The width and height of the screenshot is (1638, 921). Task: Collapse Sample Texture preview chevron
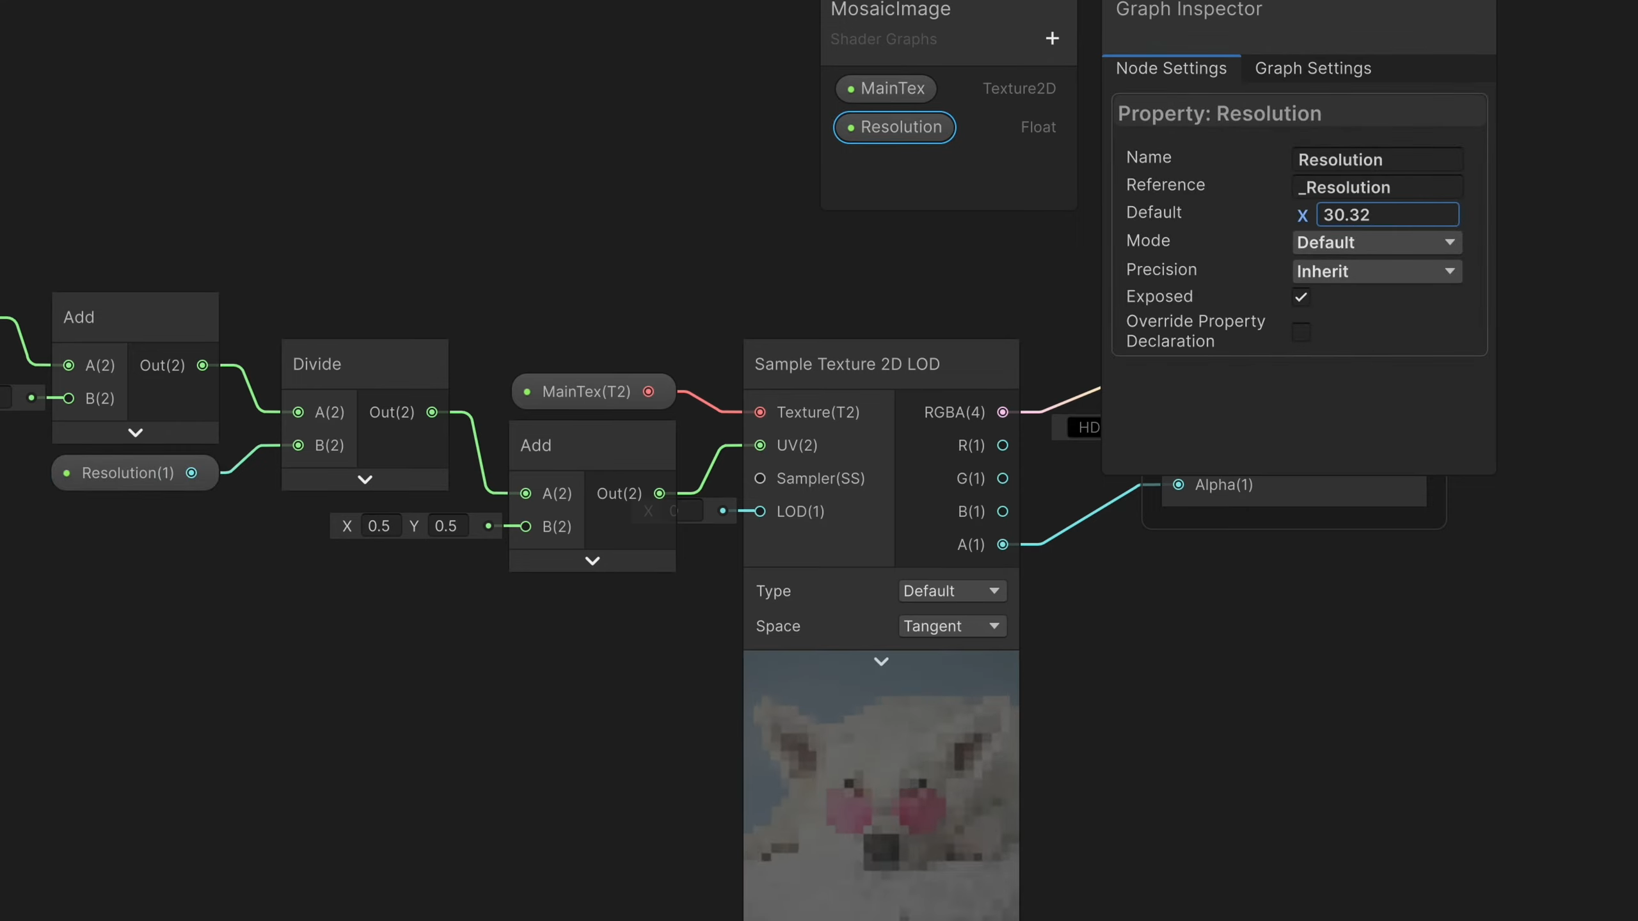pos(881,662)
